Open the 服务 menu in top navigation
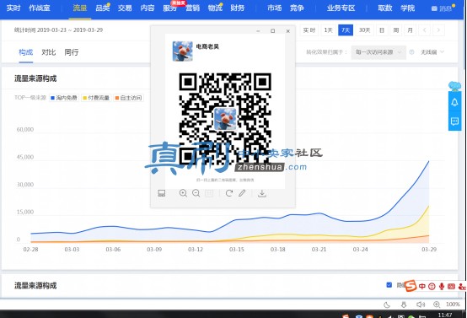This screenshot has height=318, width=467. (169, 8)
